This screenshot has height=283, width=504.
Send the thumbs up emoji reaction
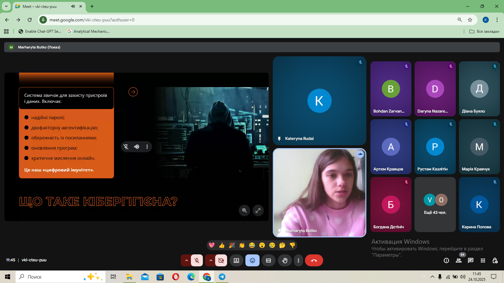(222, 245)
